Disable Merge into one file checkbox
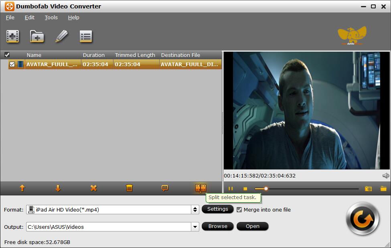391x248 pixels. tap(239, 210)
